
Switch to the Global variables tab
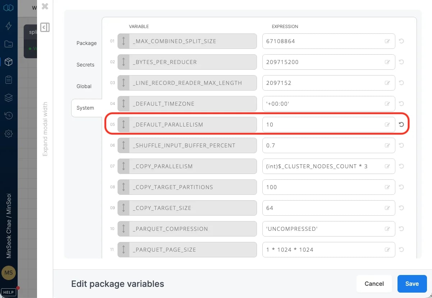(x=84, y=86)
